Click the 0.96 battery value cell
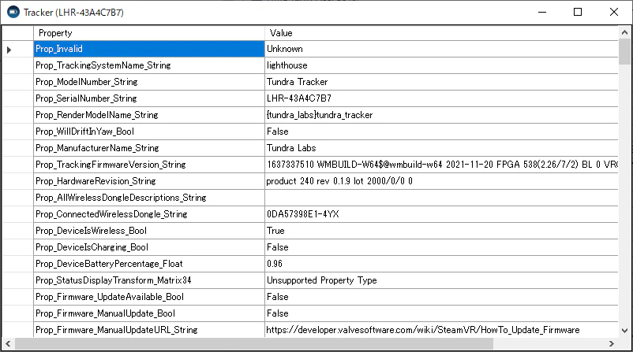This screenshot has height=352, width=633. (x=441, y=263)
